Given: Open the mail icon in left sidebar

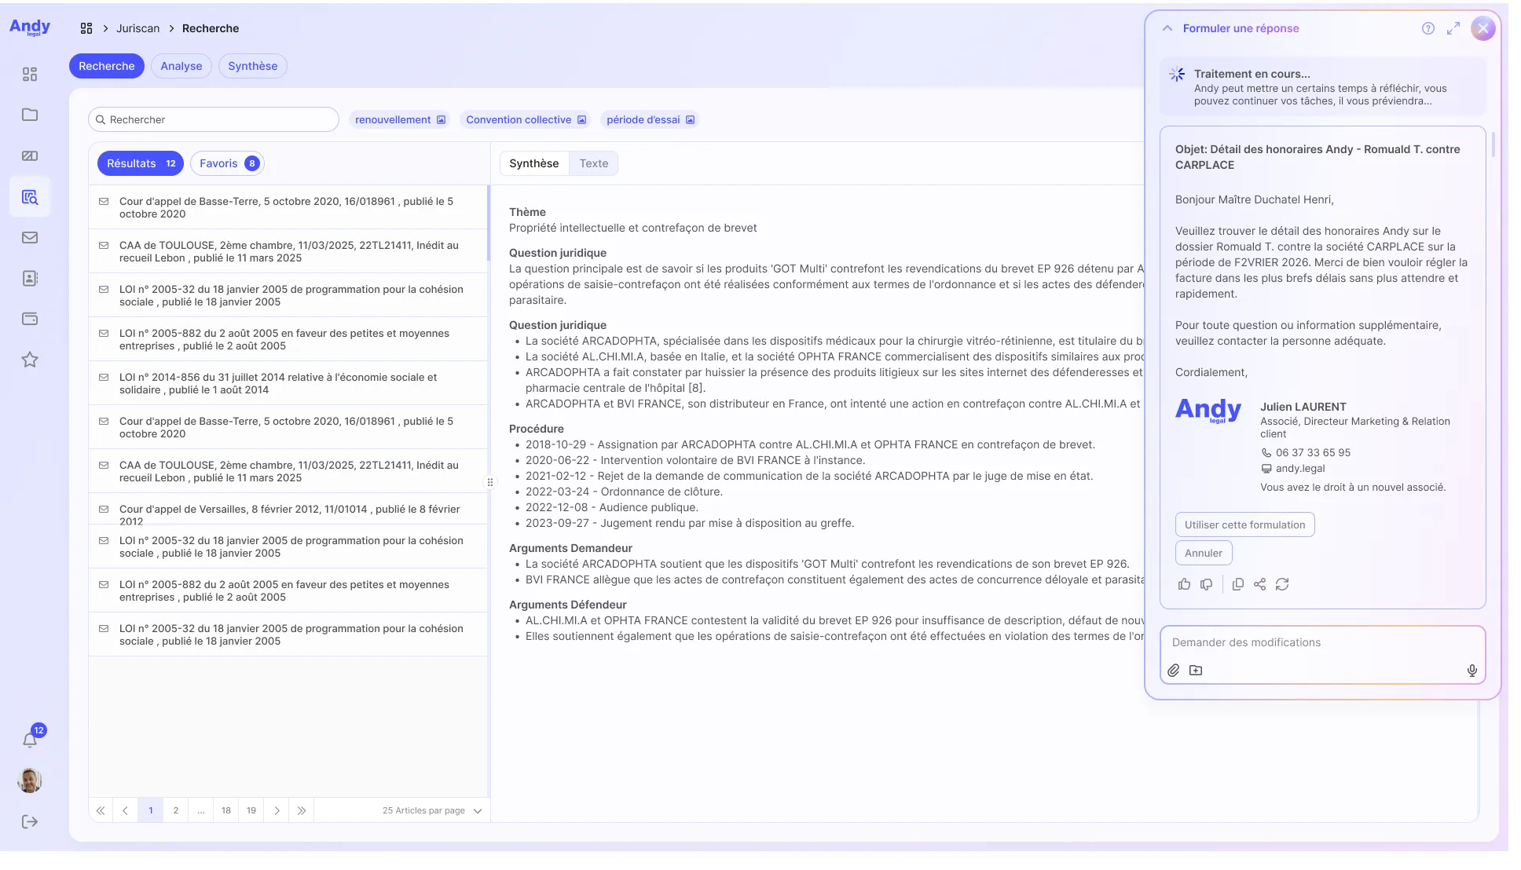Looking at the screenshot, I should 30,237.
